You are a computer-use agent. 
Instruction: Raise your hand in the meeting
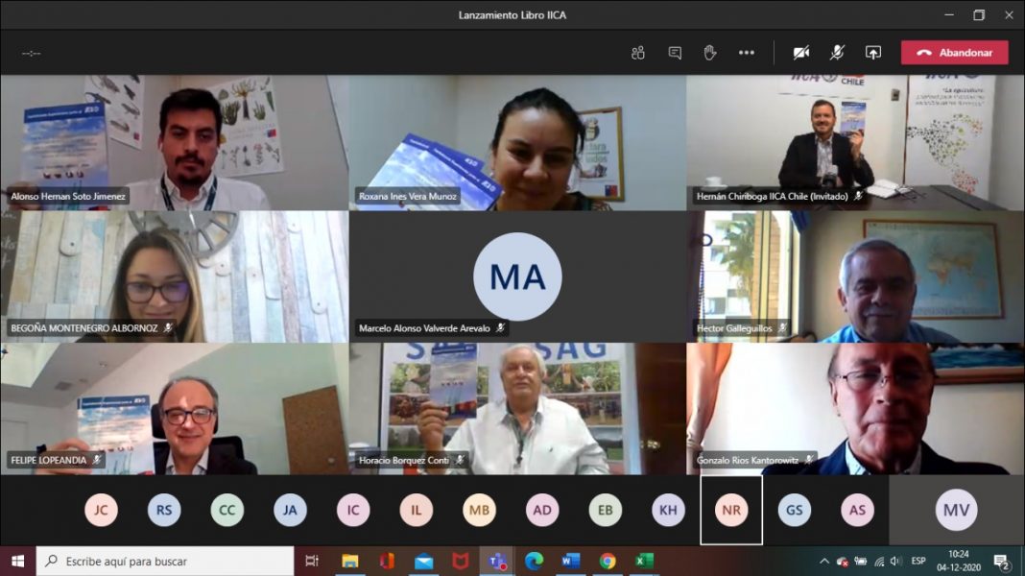pos(710,53)
